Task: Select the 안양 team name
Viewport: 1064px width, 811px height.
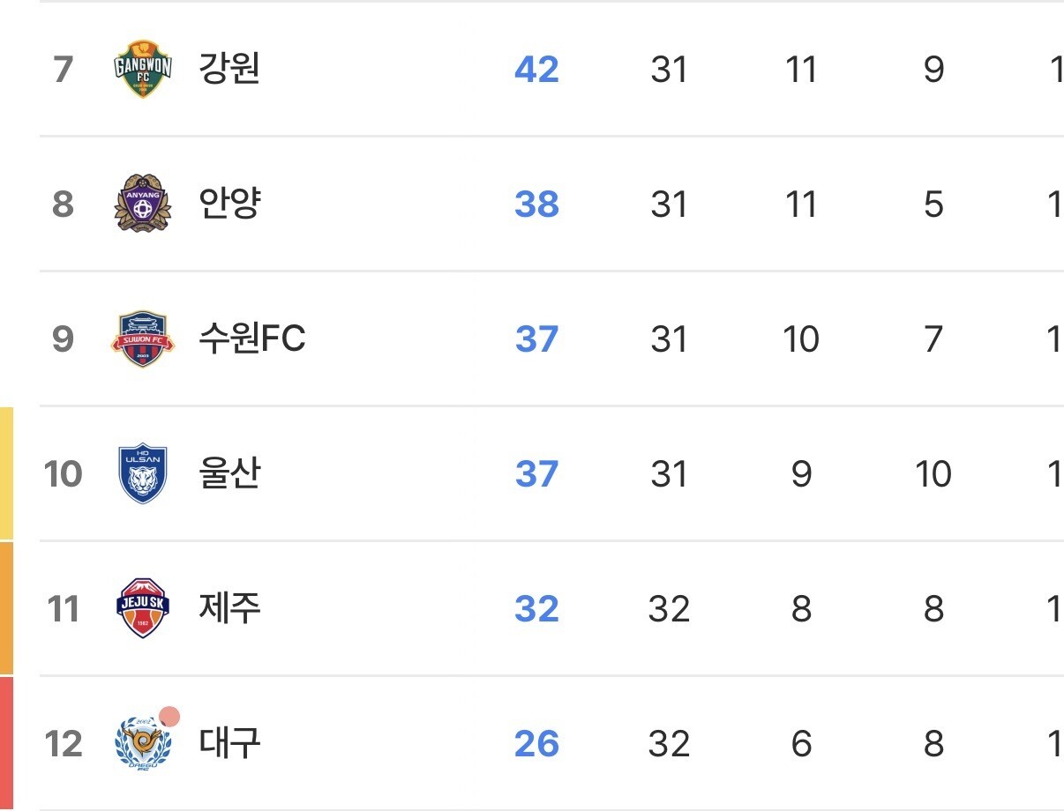Action: pyautogui.click(x=229, y=204)
